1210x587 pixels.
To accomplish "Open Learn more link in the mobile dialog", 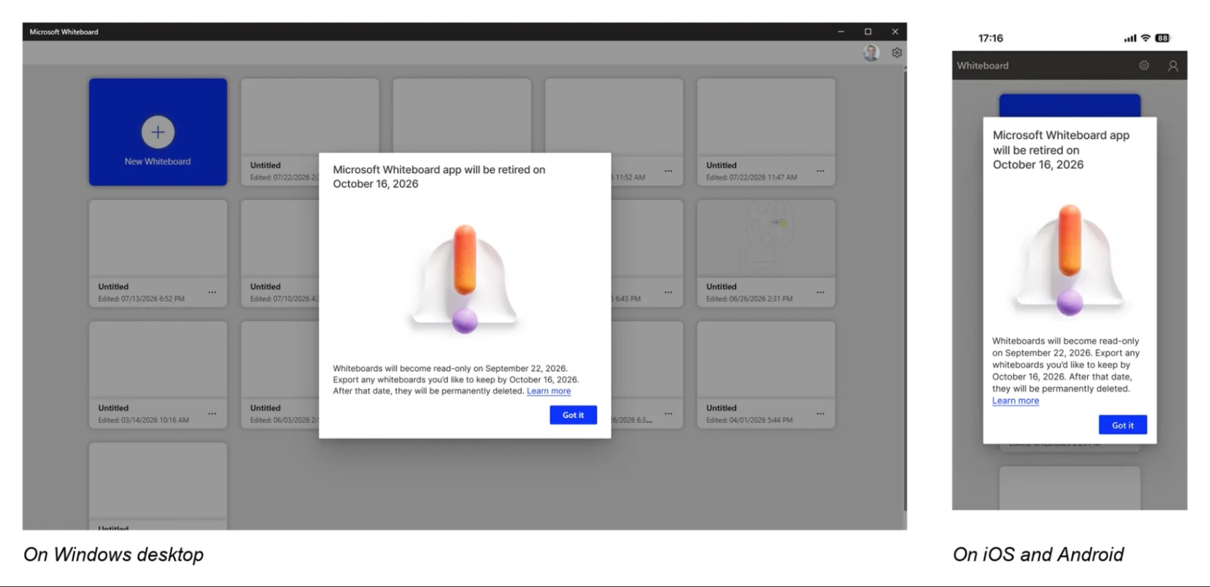I will [1015, 401].
